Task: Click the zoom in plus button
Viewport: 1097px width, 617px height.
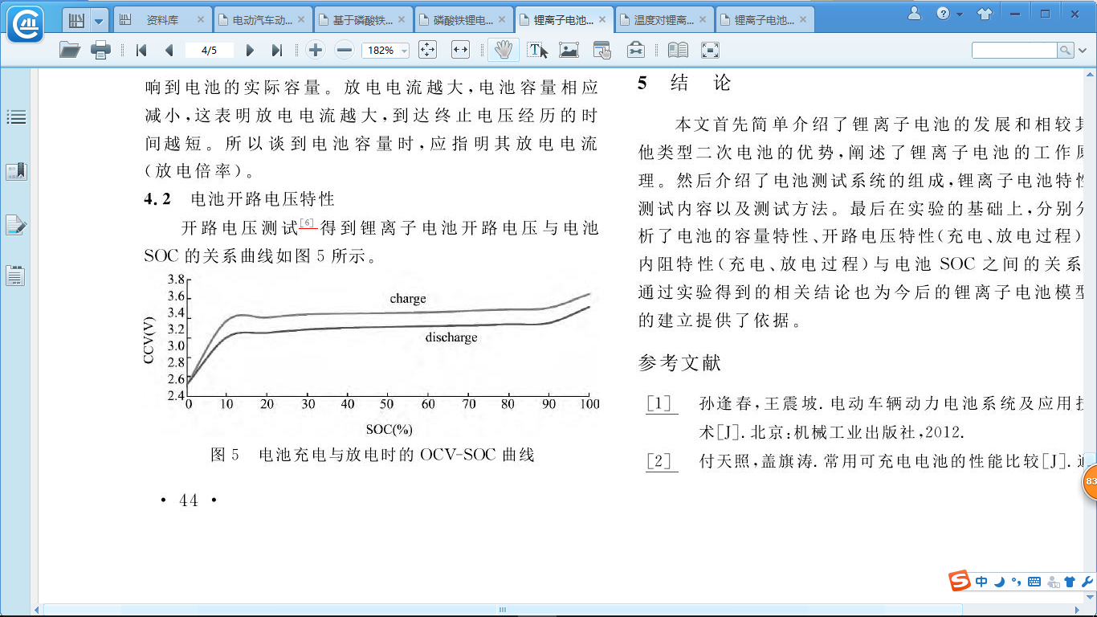Action: [x=316, y=50]
